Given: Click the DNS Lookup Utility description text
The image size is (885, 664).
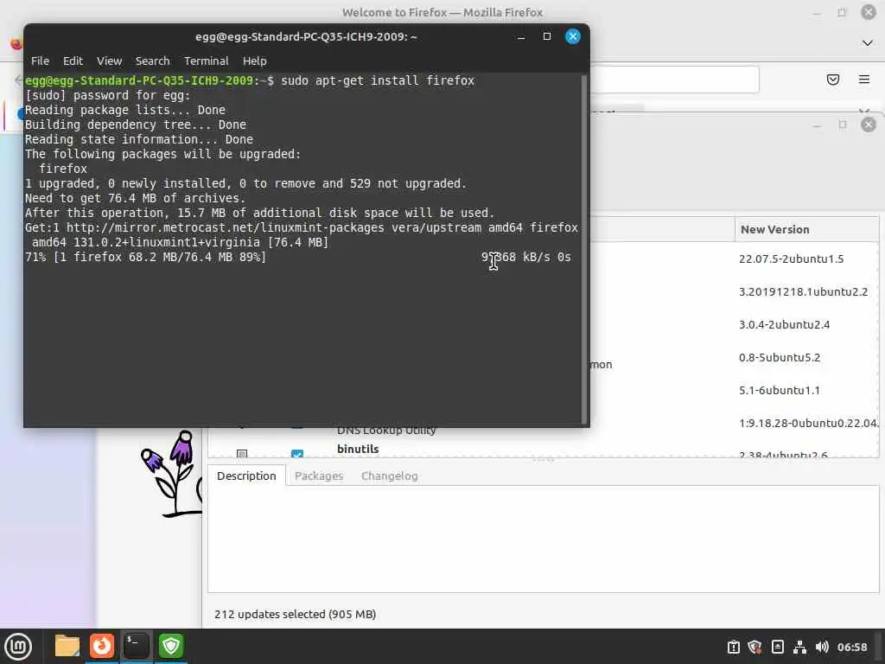Looking at the screenshot, I should 386,431.
